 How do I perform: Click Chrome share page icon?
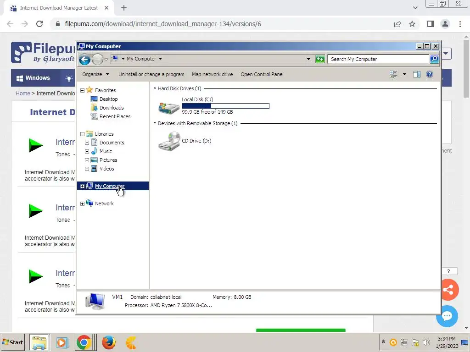(397, 24)
